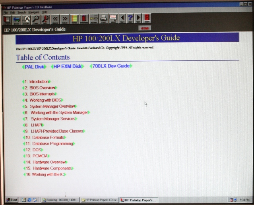Open the Help menu
The height and width of the screenshot is (205, 254).
click(x=45, y=12)
